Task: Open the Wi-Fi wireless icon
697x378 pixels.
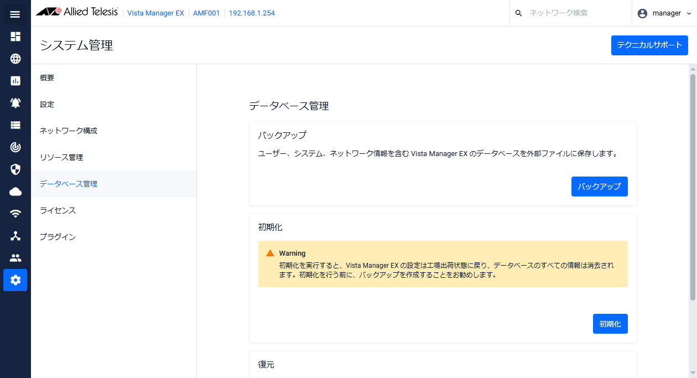Action: tap(15, 214)
